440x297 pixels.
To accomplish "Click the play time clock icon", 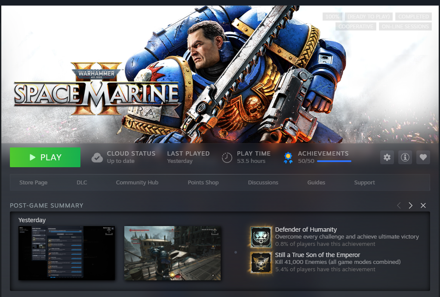I will tap(227, 158).
